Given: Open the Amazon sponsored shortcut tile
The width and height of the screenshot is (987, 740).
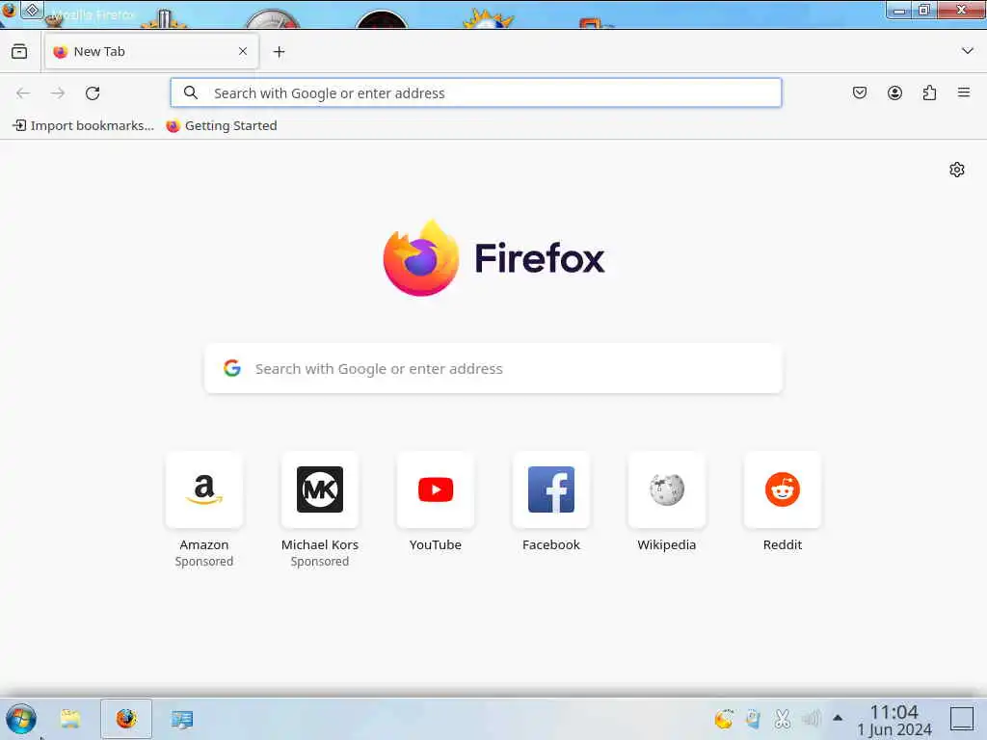Looking at the screenshot, I should 204,489.
